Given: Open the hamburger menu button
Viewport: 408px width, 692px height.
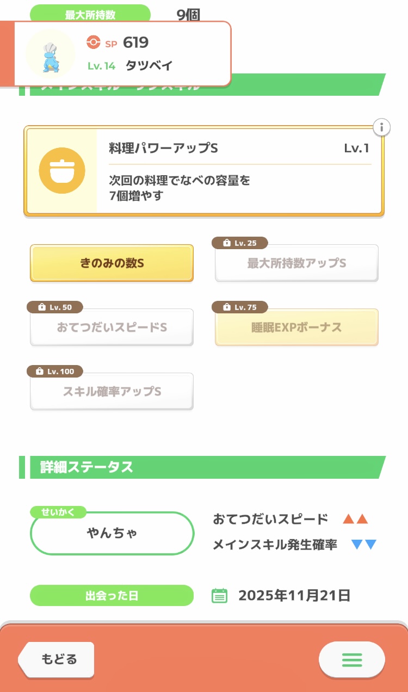Looking at the screenshot, I should click(x=351, y=659).
